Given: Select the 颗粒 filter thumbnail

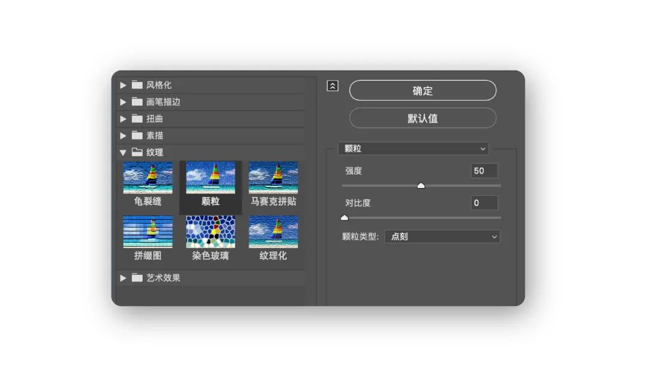Looking at the screenshot, I should [210, 177].
